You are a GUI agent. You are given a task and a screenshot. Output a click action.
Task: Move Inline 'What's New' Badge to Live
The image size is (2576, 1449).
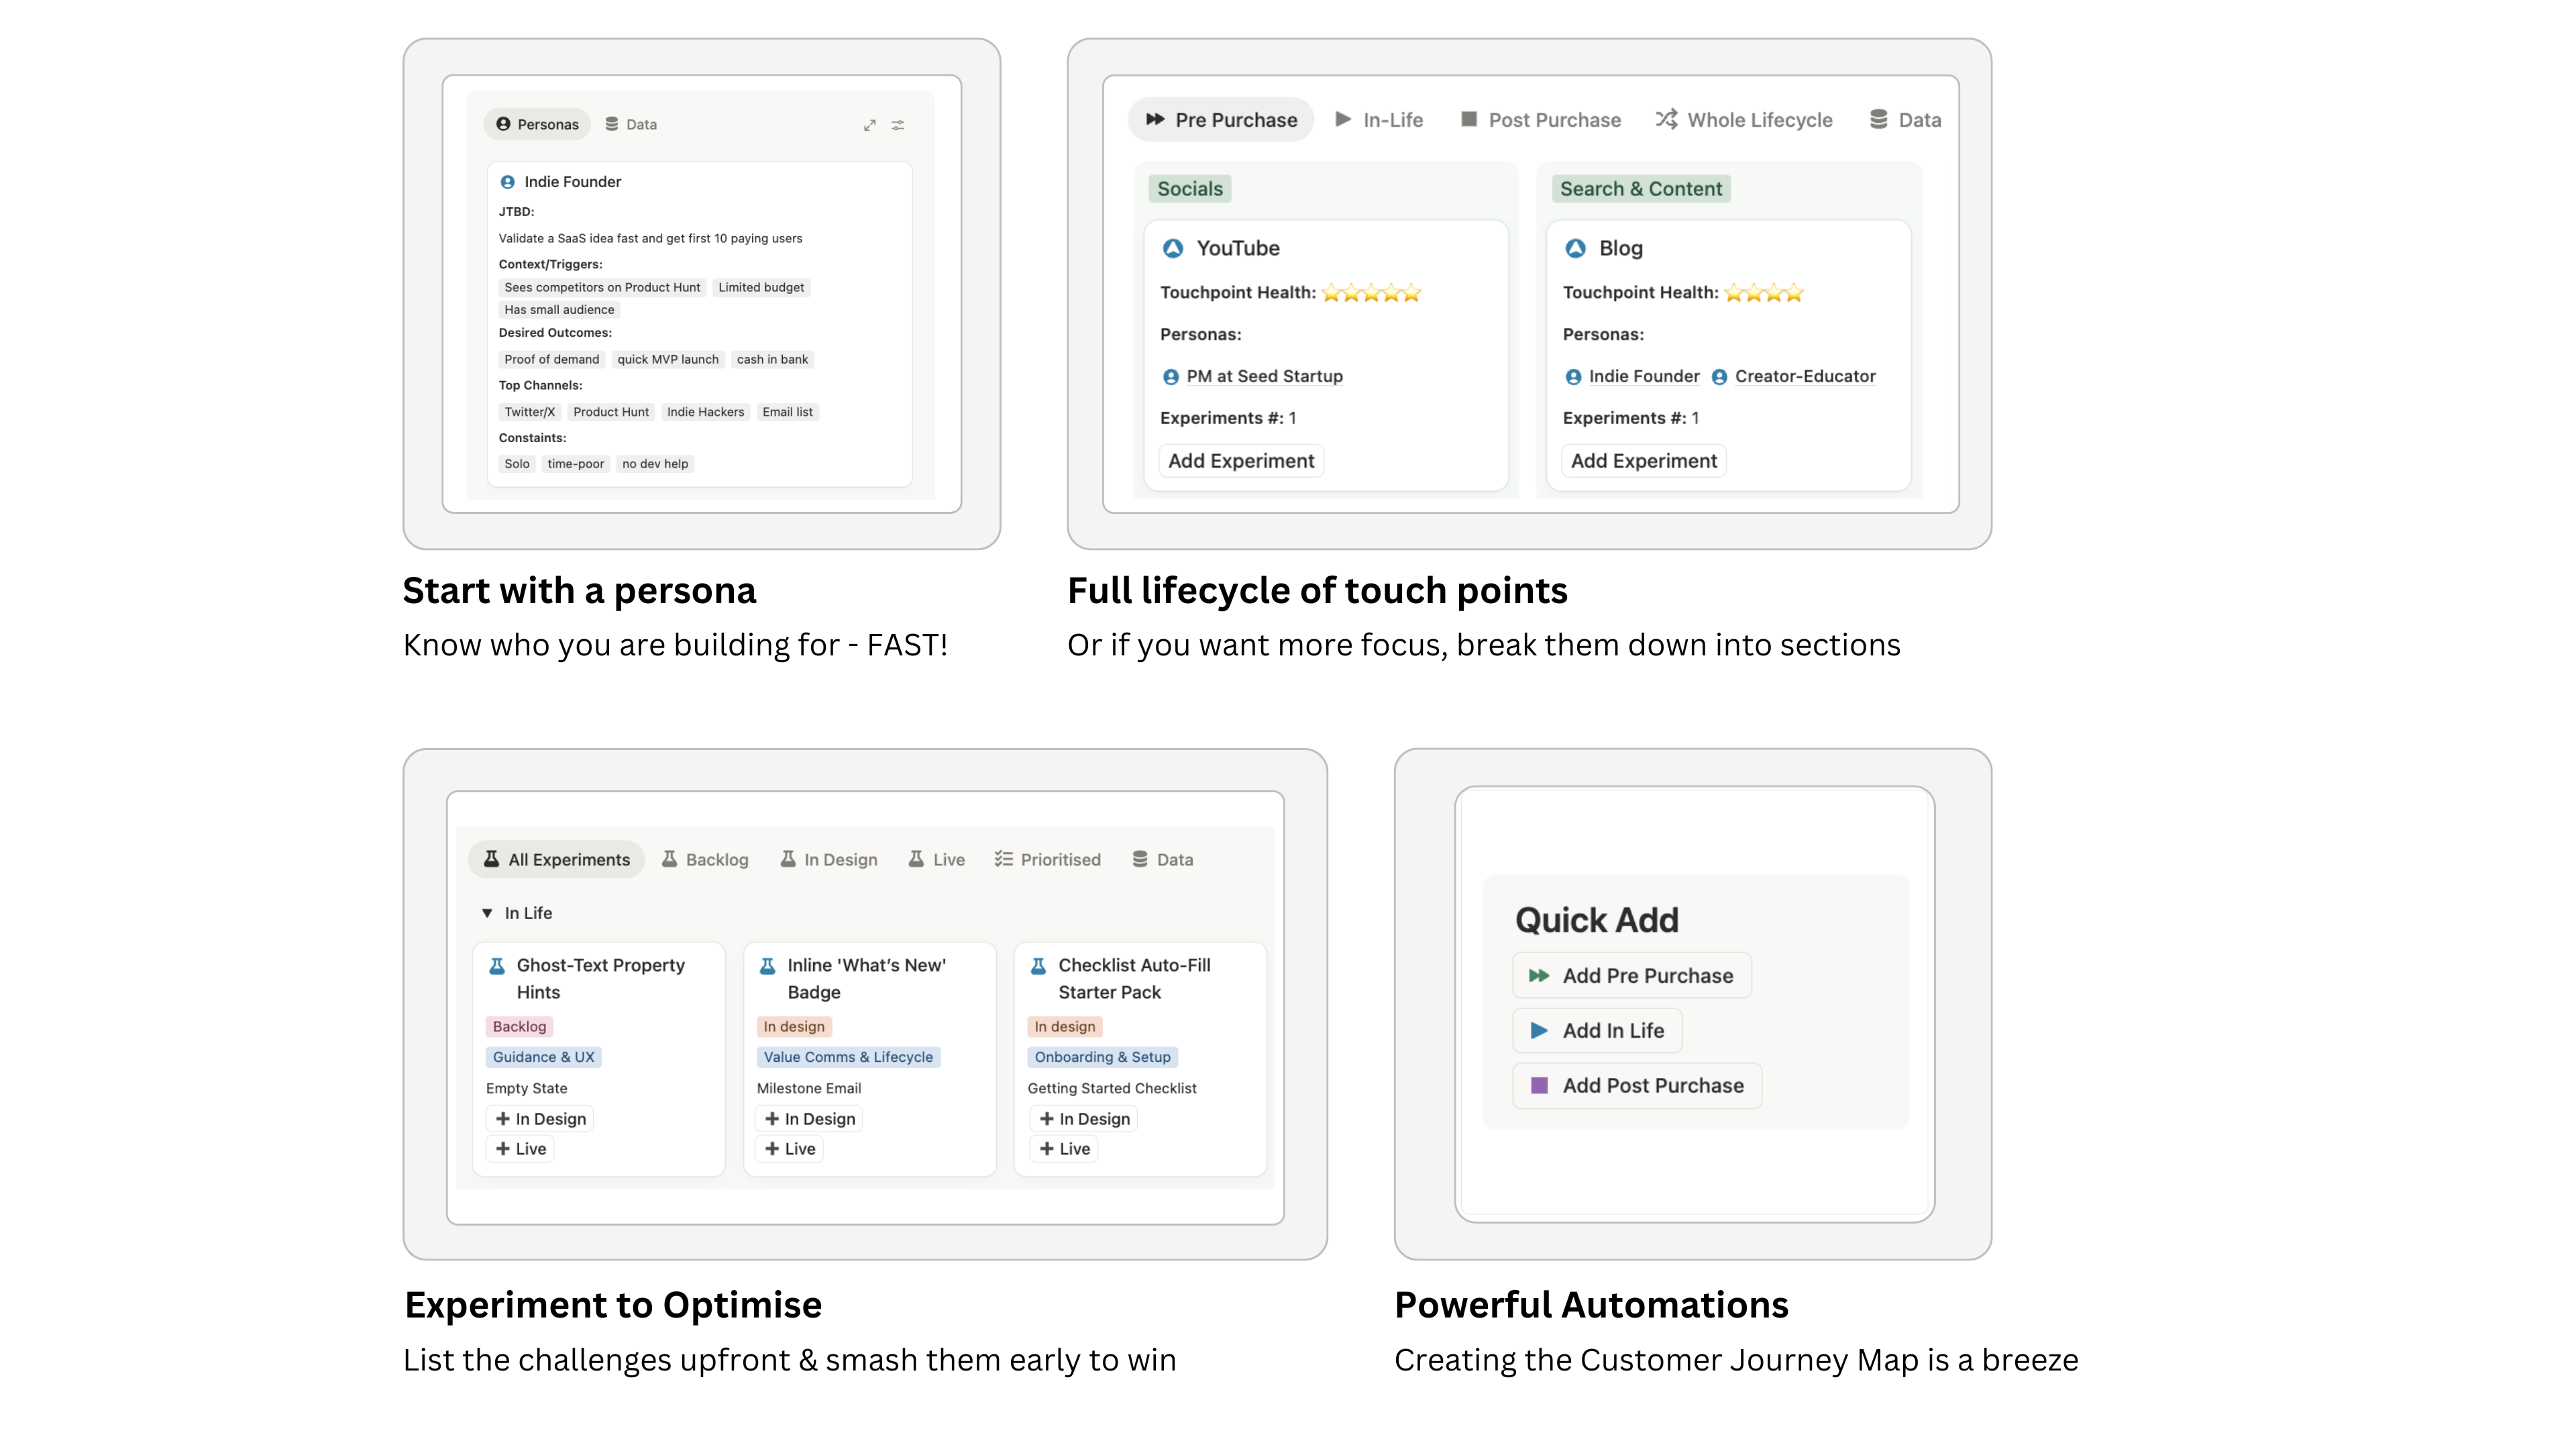[790, 1149]
